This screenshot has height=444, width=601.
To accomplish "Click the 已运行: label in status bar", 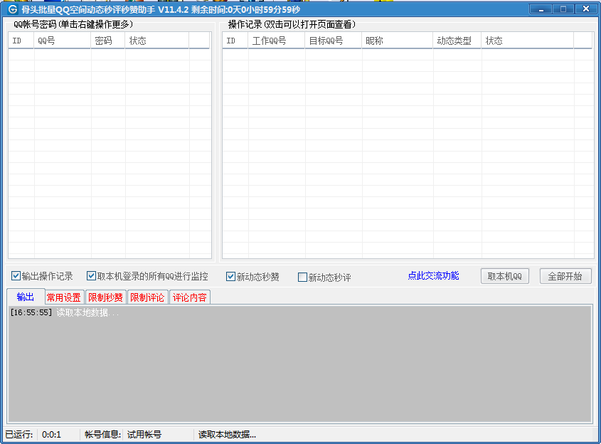I will coord(19,435).
